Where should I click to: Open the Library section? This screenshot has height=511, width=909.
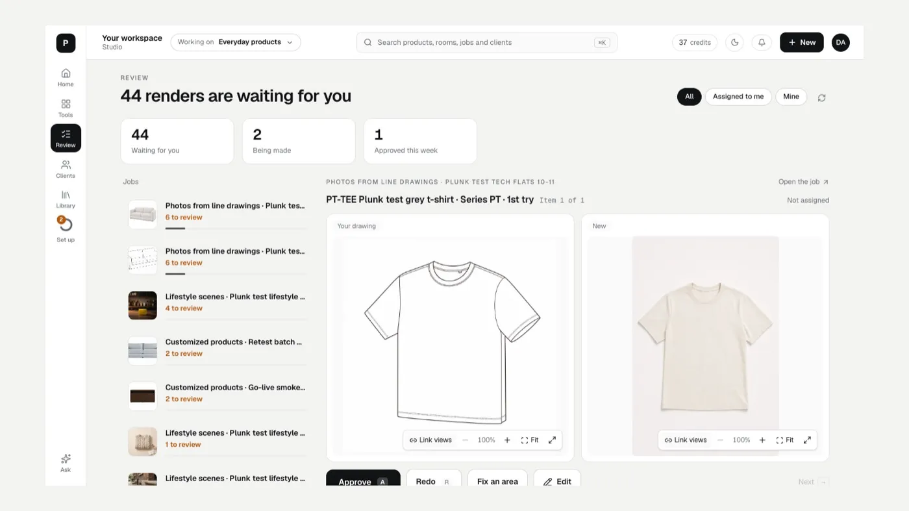(x=66, y=199)
